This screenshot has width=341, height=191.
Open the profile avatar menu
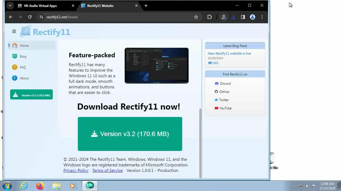coord(253,17)
